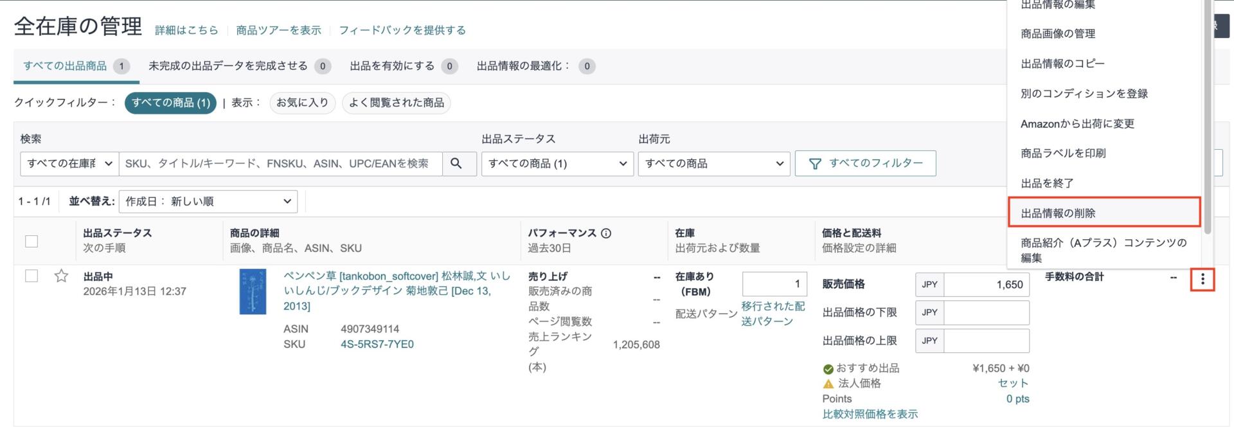The image size is (1234, 432).
Task: Choose 出品情報の削除 from the menu
Action: [1104, 213]
